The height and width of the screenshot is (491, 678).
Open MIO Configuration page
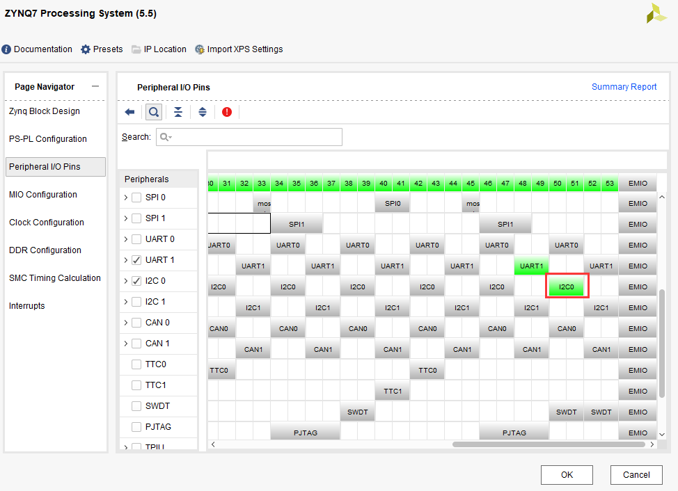pos(43,195)
